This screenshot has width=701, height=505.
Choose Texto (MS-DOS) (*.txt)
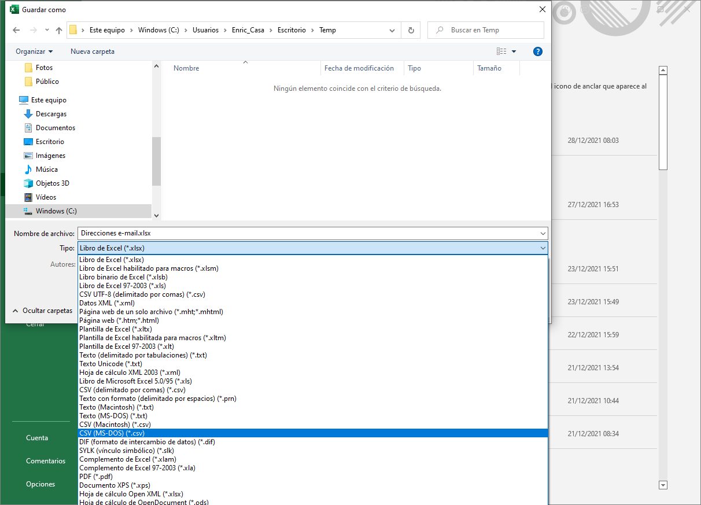tap(313, 416)
